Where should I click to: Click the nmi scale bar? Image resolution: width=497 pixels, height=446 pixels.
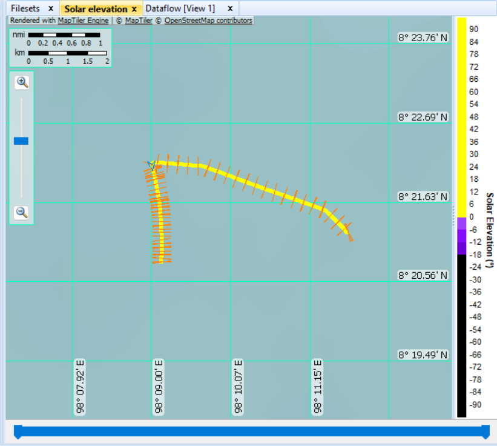(x=64, y=35)
